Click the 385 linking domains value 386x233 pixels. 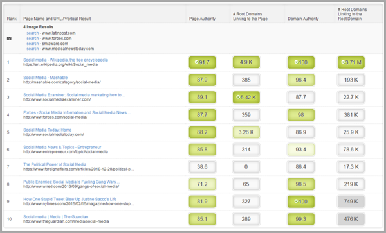246,80
